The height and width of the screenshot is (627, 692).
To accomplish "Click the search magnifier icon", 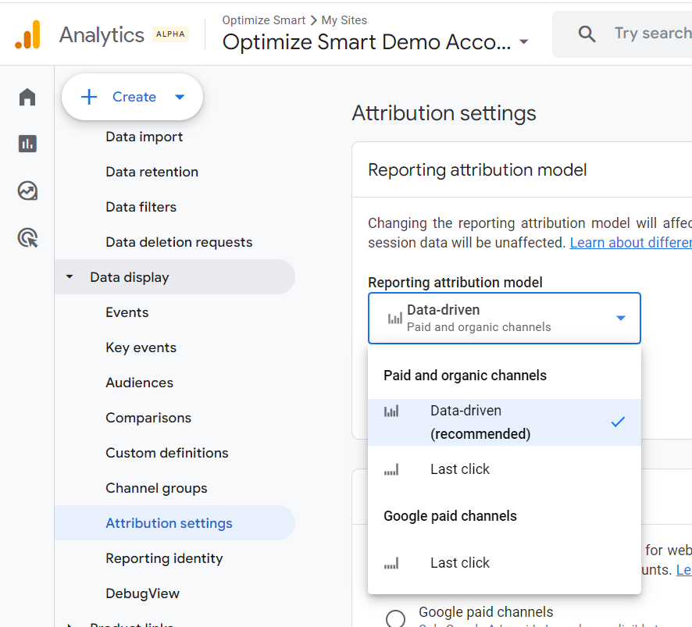I will [x=587, y=34].
